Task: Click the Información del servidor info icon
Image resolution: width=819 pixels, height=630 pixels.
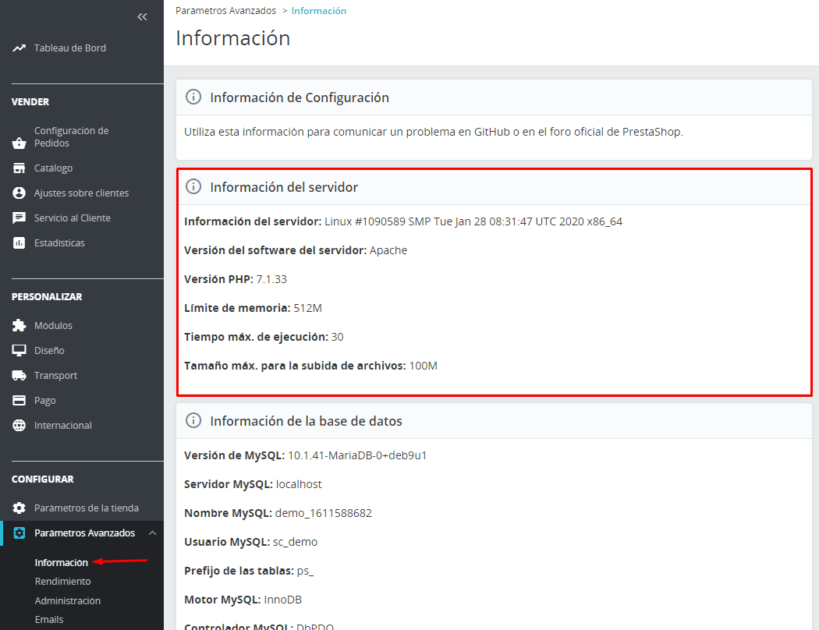Action: pos(193,187)
